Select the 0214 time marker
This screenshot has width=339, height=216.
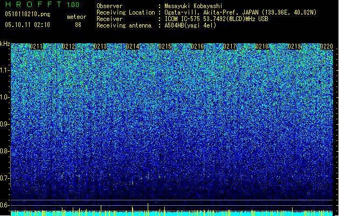pos(133,46)
